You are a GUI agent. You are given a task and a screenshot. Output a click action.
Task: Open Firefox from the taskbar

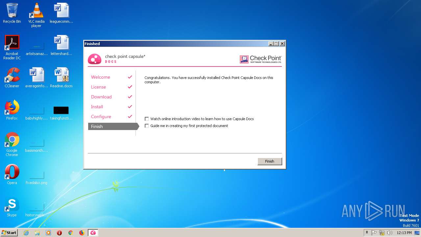click(82, 233)
